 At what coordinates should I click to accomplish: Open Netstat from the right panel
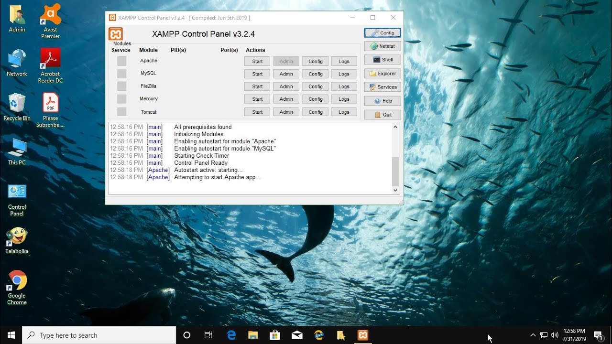(x=382, y=46)
